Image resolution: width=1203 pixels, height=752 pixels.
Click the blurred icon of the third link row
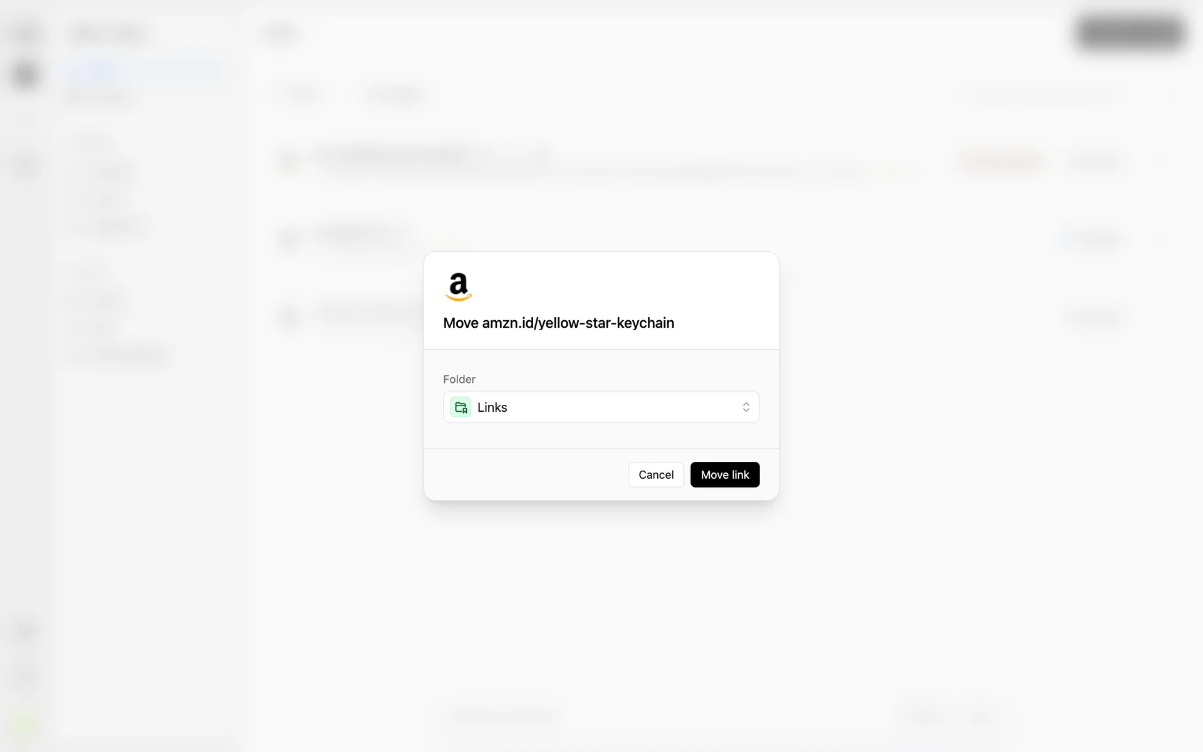[289, 318]
